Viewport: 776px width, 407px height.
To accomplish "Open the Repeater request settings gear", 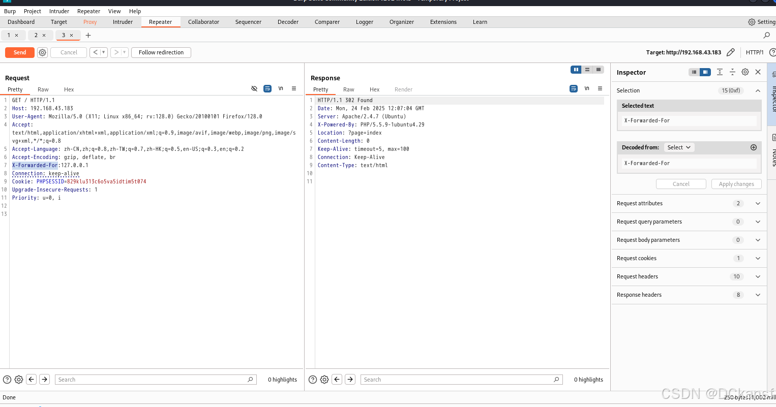I will (43, 52).
